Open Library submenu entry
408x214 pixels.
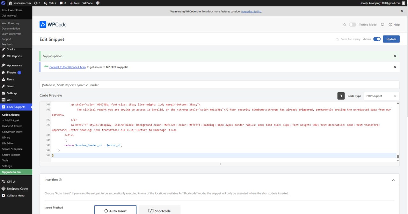click(x=6, y=138)
